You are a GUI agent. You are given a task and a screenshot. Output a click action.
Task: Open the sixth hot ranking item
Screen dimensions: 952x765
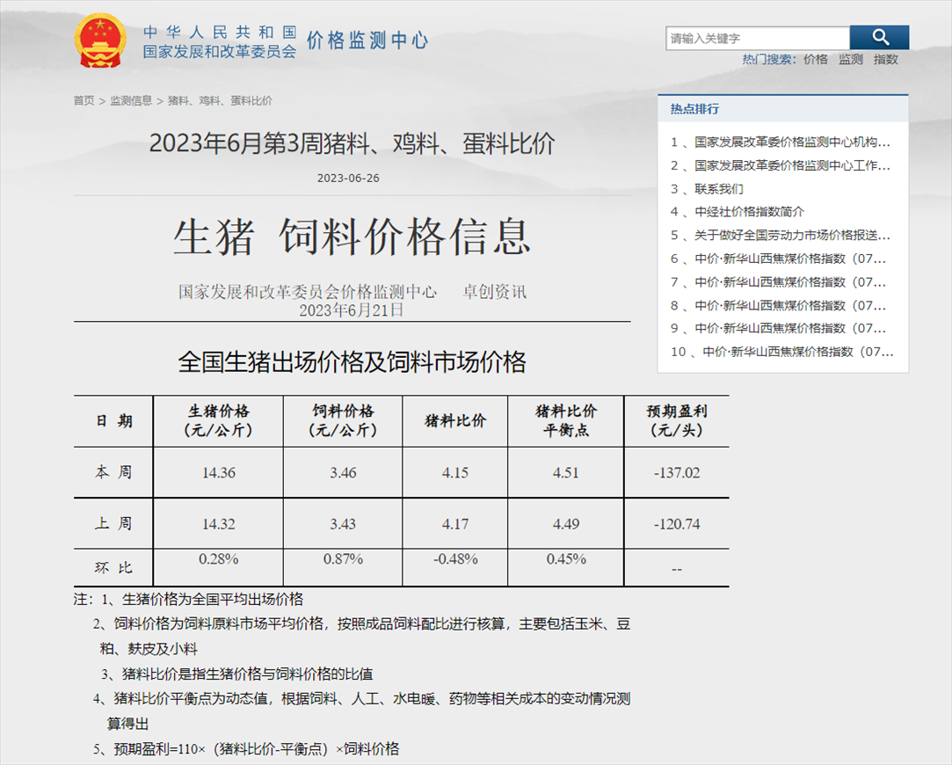788,259
